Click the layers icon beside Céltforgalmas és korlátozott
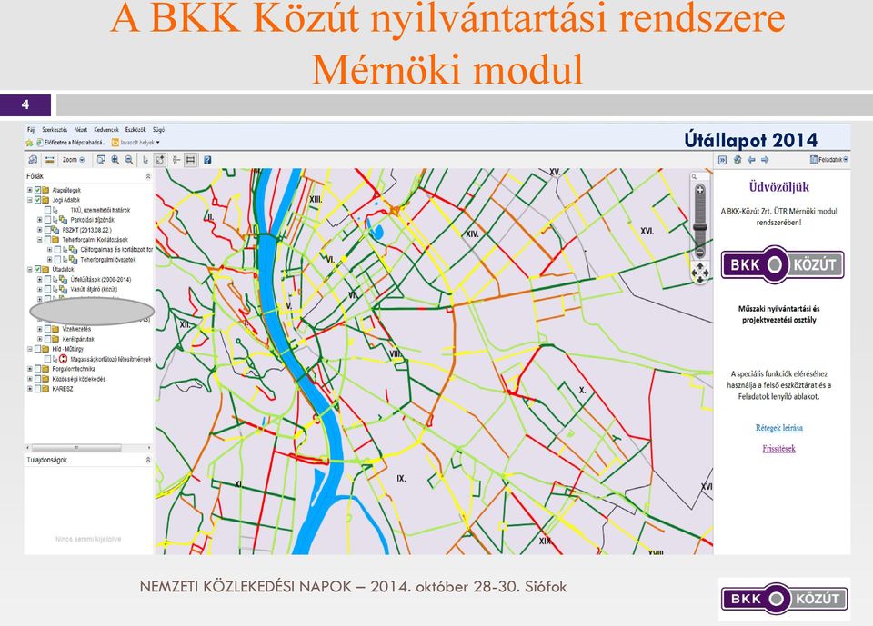 point(73,250)
